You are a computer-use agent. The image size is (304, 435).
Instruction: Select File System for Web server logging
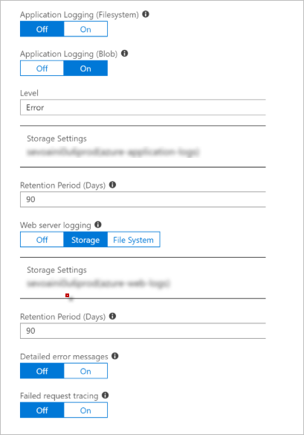[134, 240]
